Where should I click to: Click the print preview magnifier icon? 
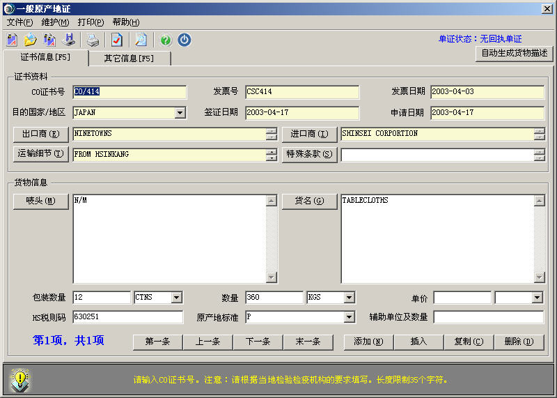[x=141, y=40]
